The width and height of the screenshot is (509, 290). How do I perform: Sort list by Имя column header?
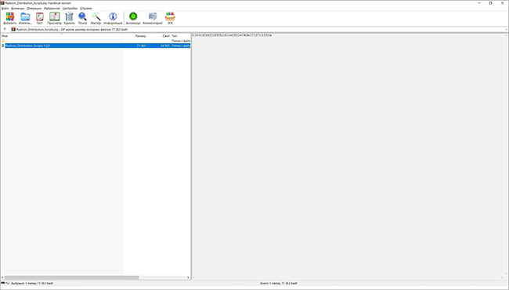[62, 36]
